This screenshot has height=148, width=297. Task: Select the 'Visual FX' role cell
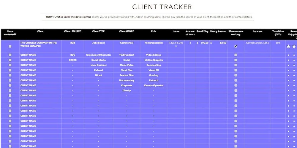click(154, 70)
